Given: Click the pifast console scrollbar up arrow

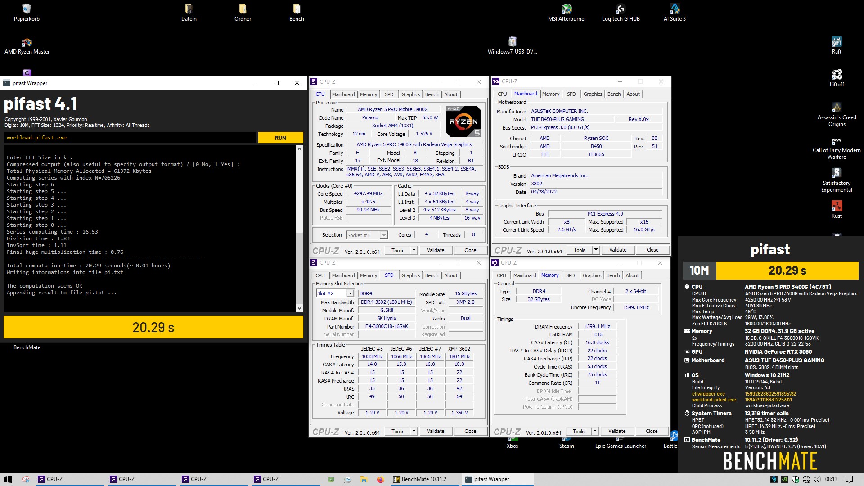Looking at the screenshot, I should pyautogui.click(x=299, y=149).
